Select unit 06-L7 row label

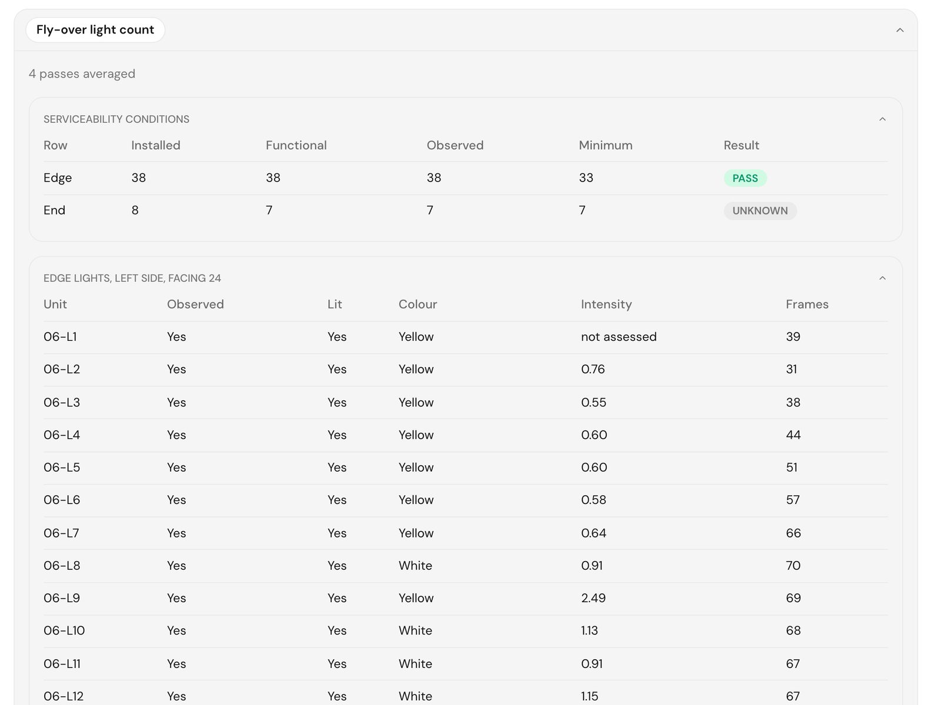tap(61, 533)
